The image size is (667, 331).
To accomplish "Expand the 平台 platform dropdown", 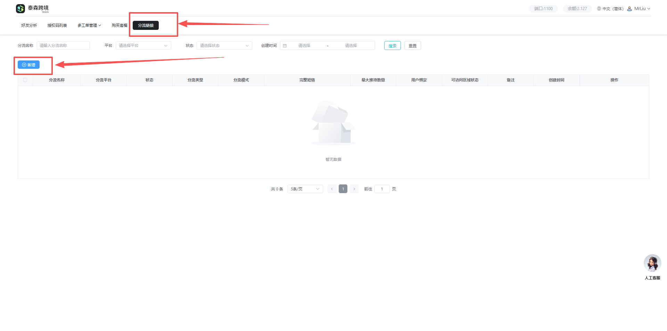I will [143, 46].
